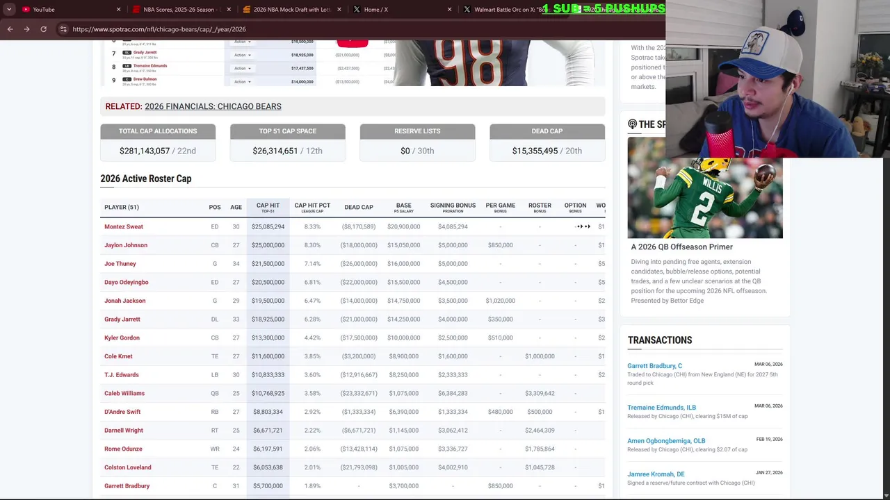
Task: Open the site information icon in address bar
Action: (x=63, y=29)
